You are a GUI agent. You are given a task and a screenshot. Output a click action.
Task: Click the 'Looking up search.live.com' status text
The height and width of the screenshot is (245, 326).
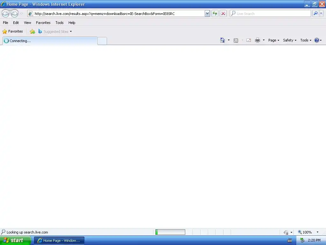(27, 232)
